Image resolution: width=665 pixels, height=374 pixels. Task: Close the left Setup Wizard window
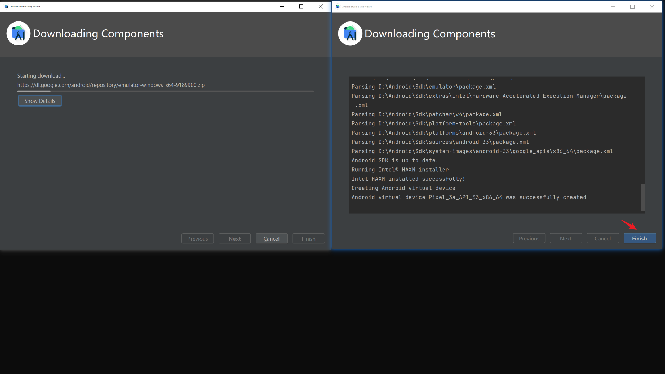[x=321, y=6]
